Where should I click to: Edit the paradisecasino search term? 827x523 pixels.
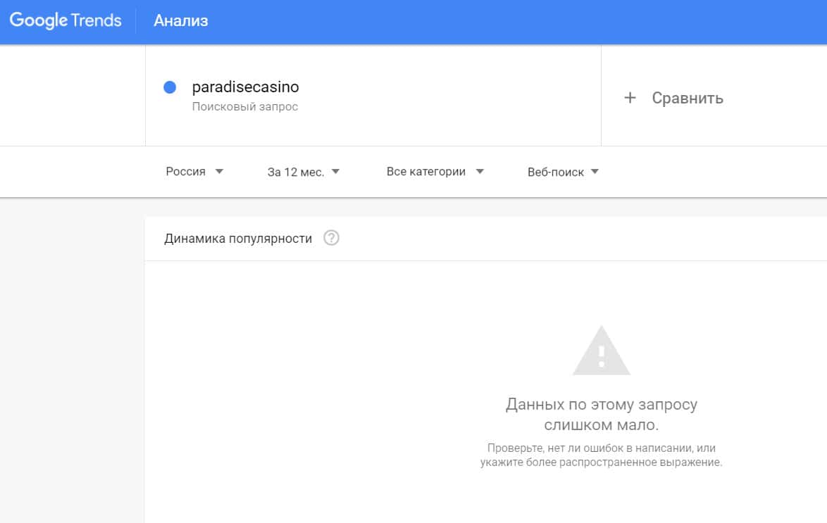point(246,87)
